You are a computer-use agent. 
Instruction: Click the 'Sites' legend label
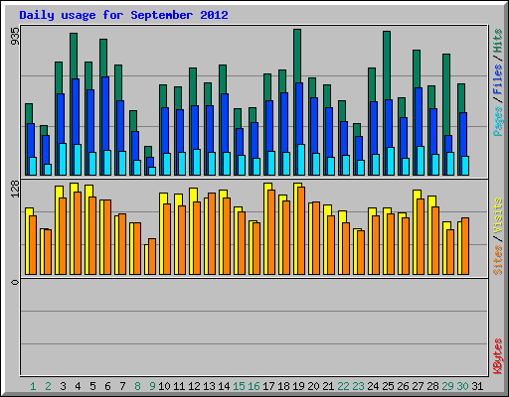[498, 260]
